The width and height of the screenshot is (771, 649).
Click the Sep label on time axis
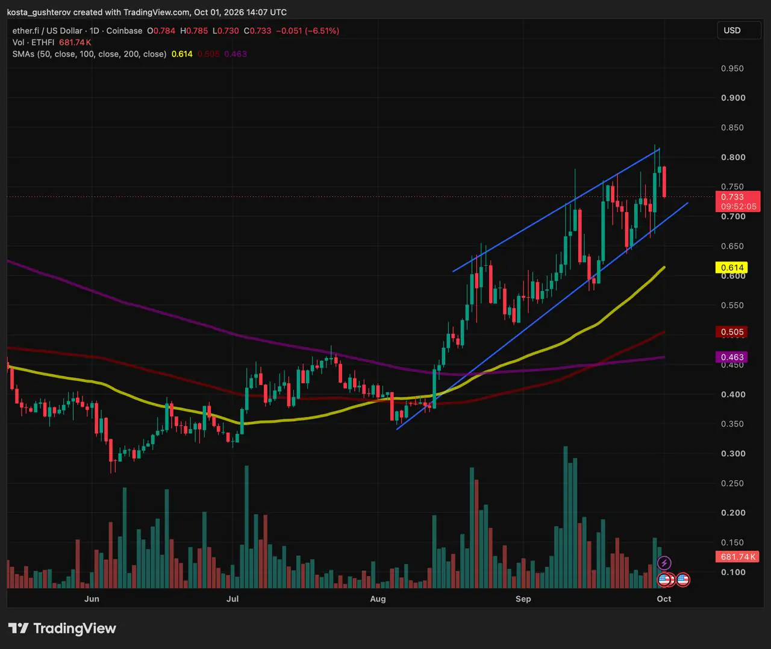tap(523, 599)
